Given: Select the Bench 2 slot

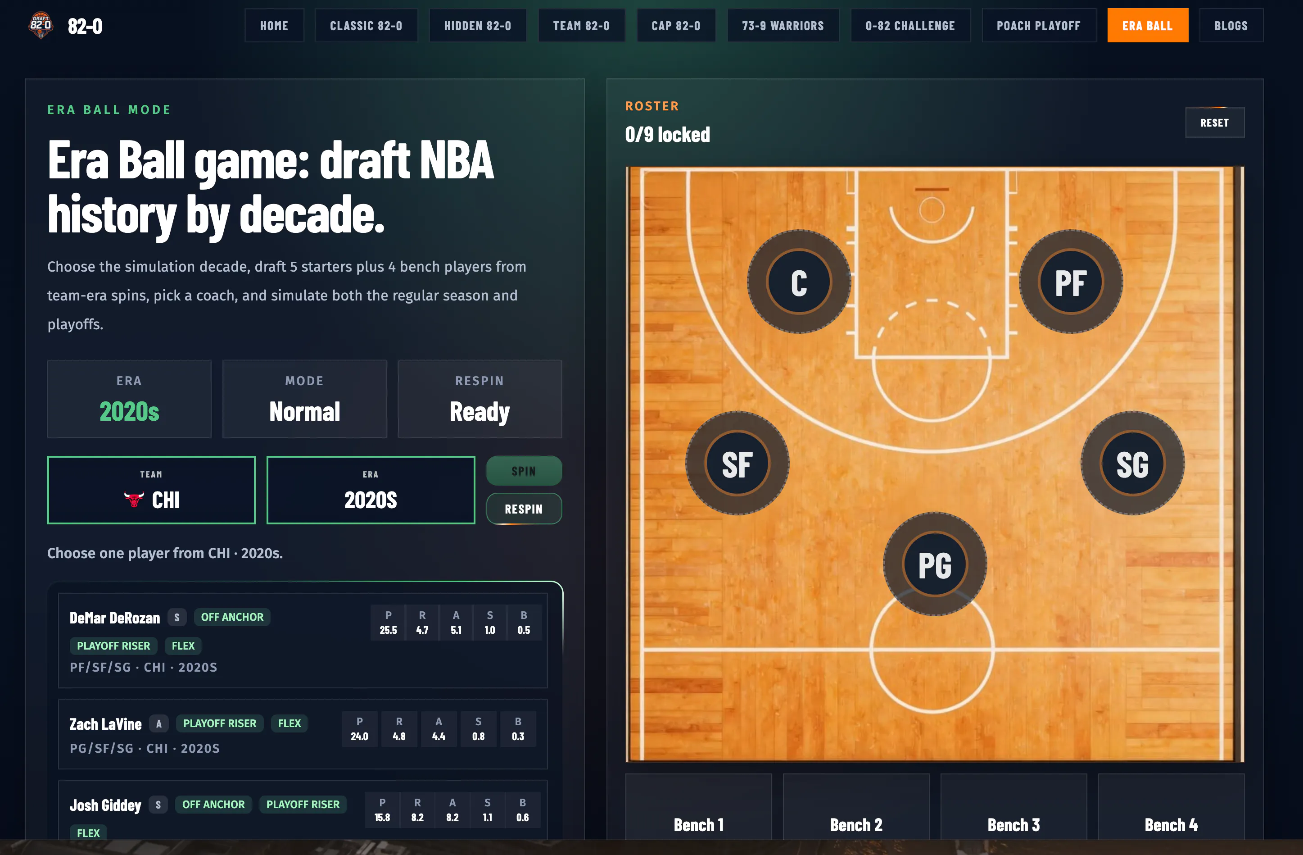Looking at the screenshot, I should pos(856,807).
